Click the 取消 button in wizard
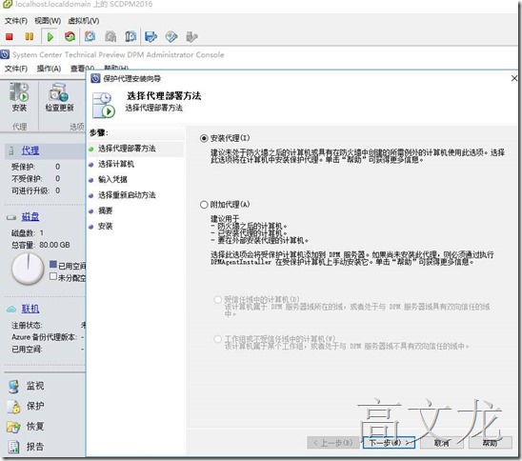 tap(442, 443)
